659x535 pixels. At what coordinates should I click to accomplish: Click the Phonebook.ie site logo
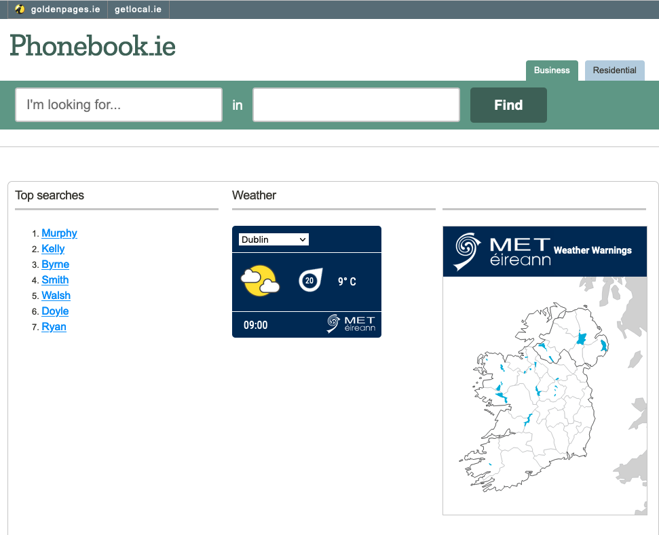coord(93,46)
